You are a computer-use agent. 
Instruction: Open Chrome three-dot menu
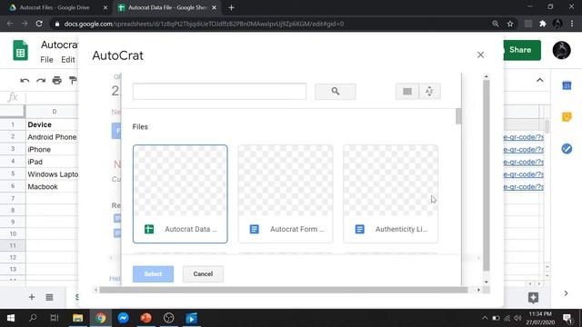point(572,24)
